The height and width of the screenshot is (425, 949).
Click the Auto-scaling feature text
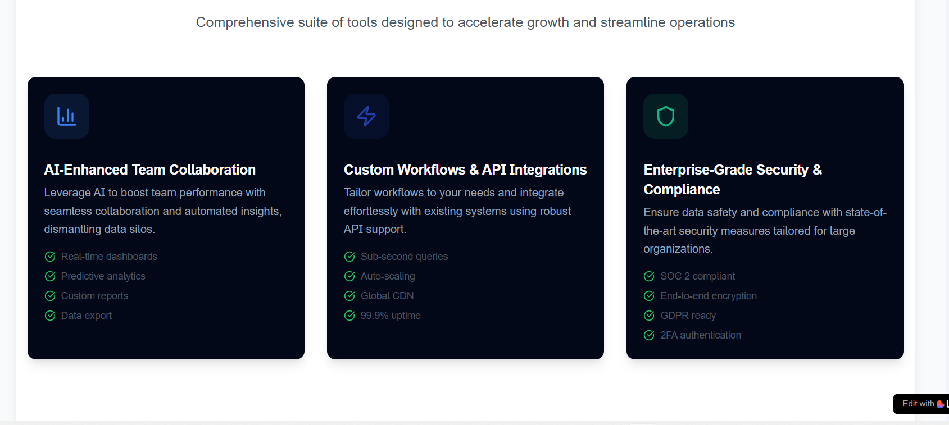pyautogui.click(x=388, y=276)
